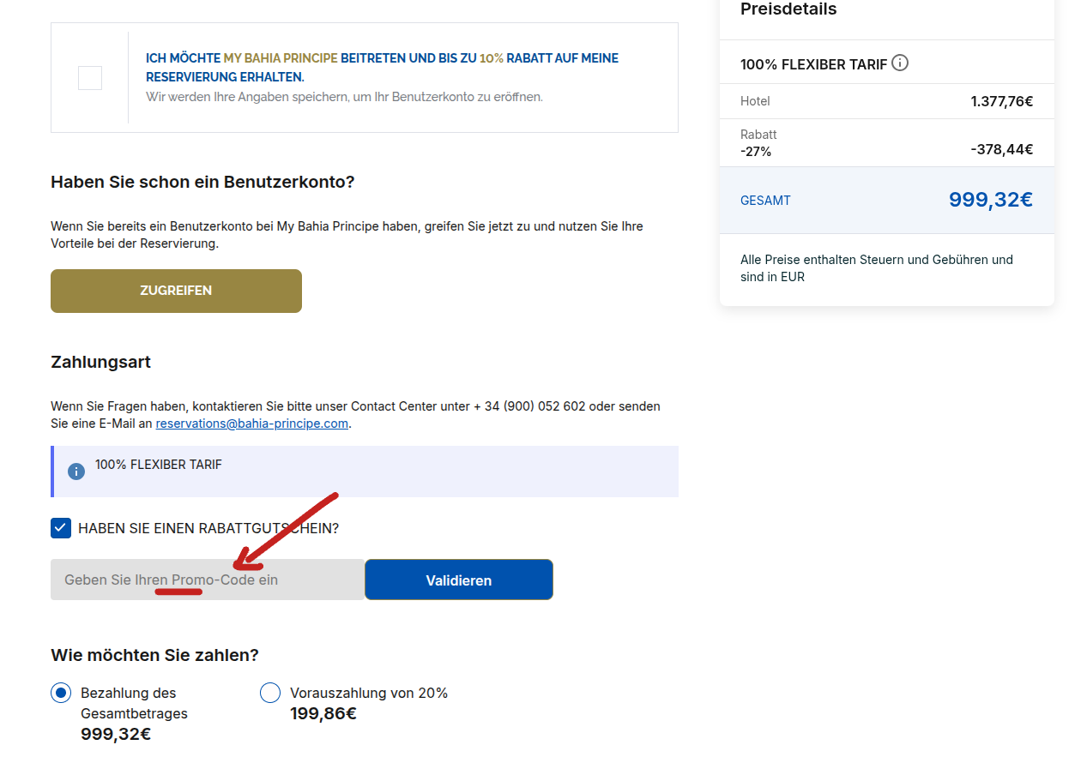Click the 'Wie möchten Sie zahlen?' heading
Image resolution: width=1087 pixels, height=757 pixels.
[154, 654]
